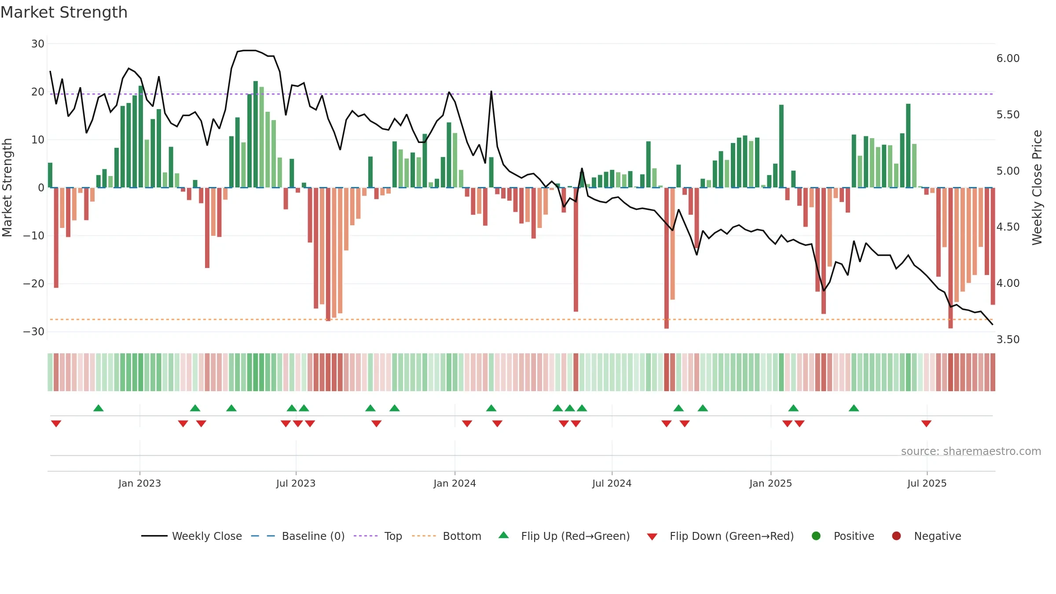Click the green Flip Up triangle legend icon
The width and height of the screenshot is (1056, 594).
coord(504,535)
